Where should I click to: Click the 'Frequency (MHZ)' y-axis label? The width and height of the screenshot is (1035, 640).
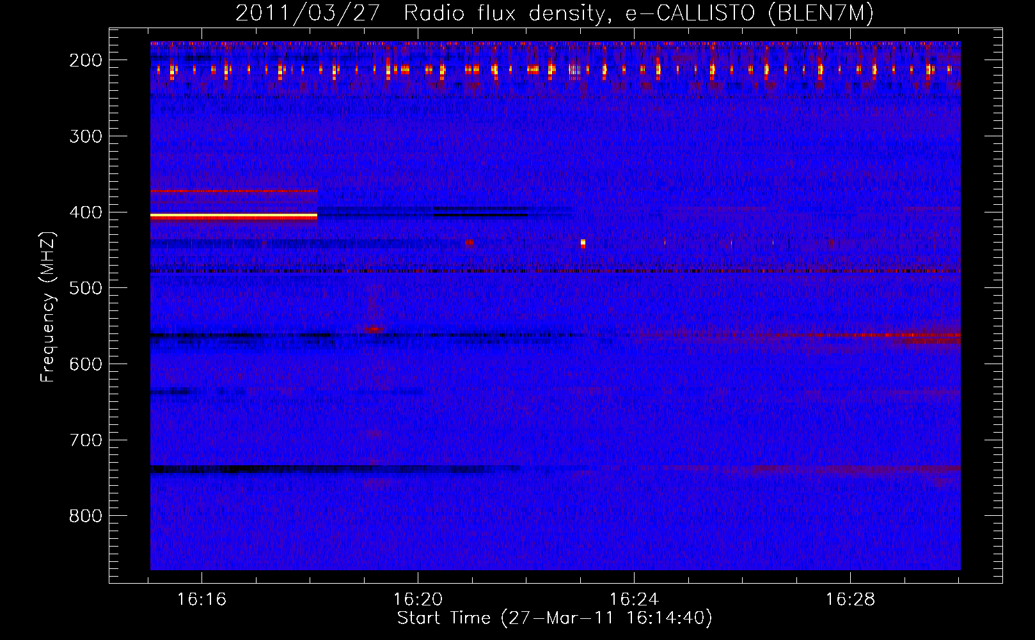(48, 307)
